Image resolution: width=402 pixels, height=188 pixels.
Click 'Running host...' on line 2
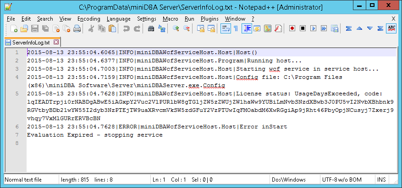274,61
